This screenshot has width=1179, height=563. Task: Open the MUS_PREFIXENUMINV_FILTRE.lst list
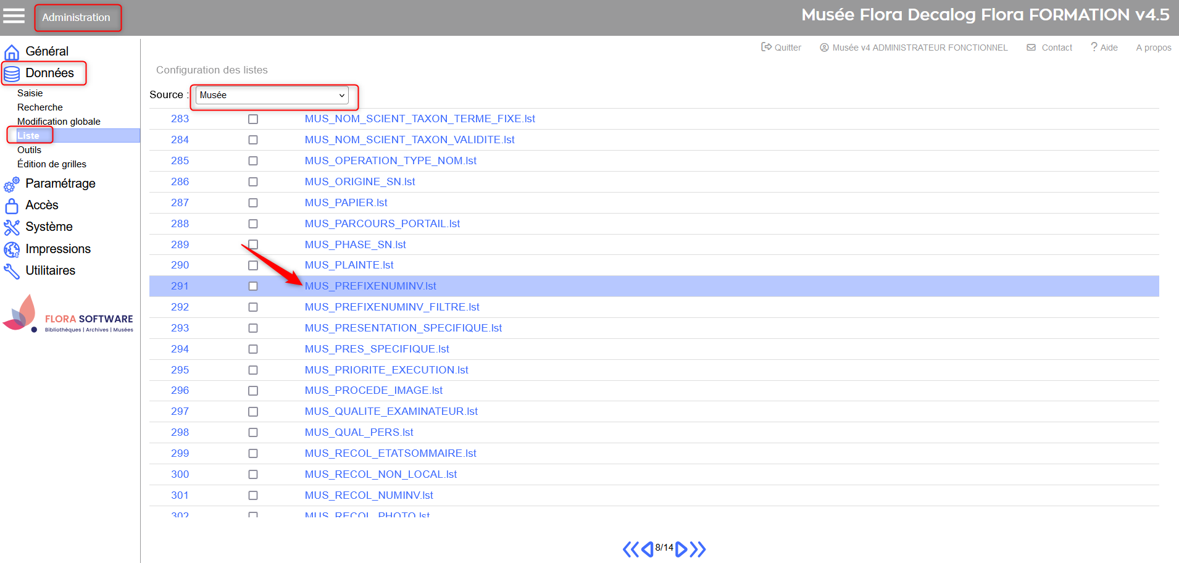(x=392, y=307)
